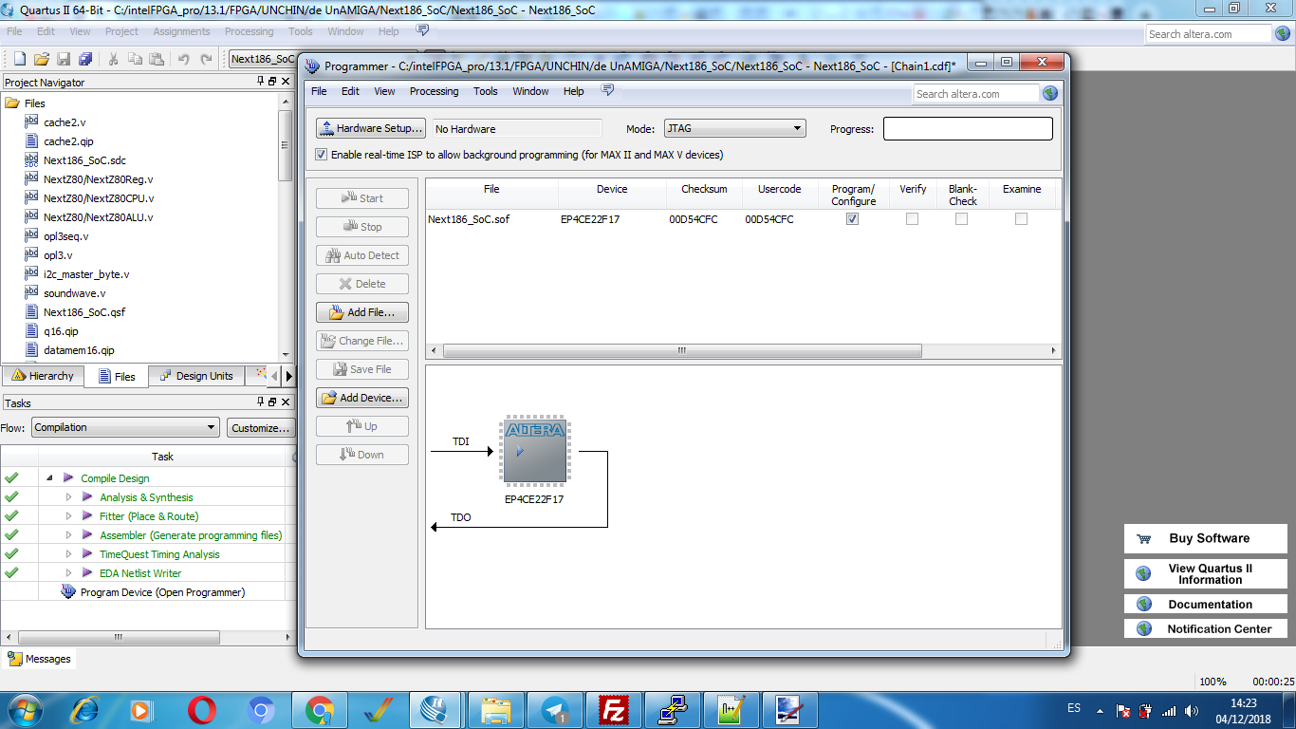Click Undo icon in Quartus toolbar
This screenshot has height=729, width=1296.
(184, 59)
